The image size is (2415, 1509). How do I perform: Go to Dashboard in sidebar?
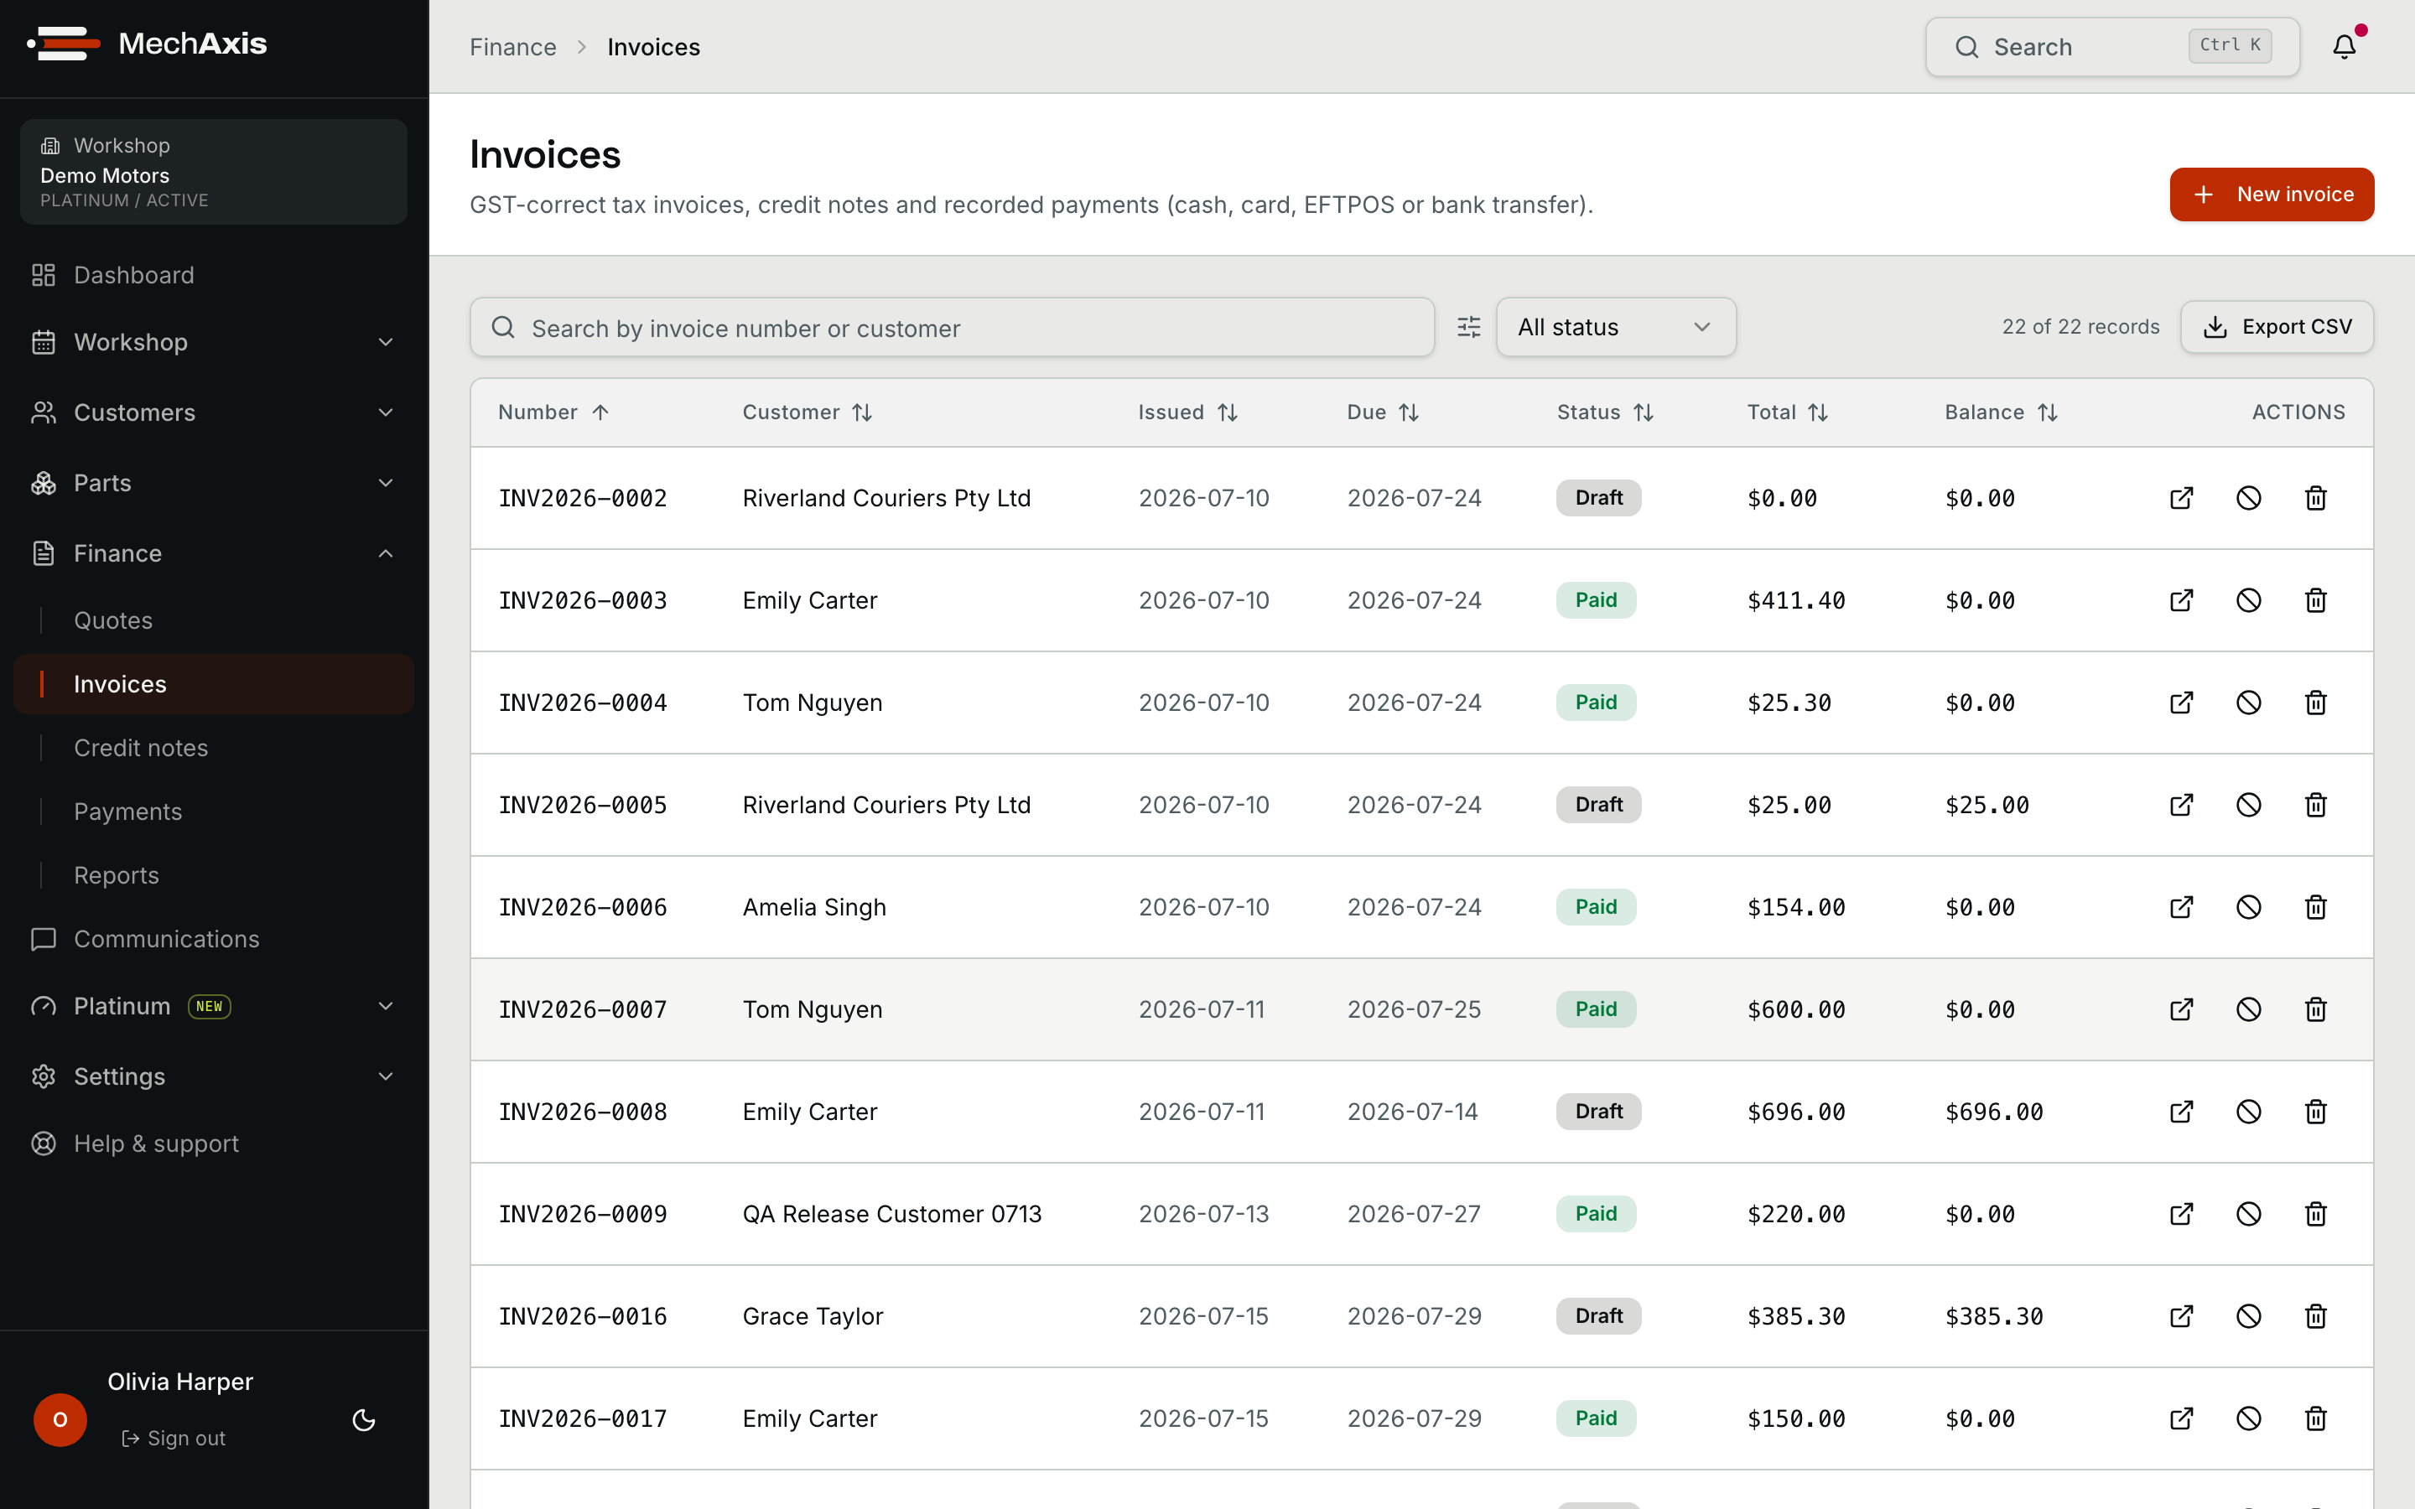[x=214, y=276]
